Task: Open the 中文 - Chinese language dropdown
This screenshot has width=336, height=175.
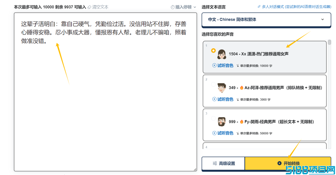Action: click(266, 20)
